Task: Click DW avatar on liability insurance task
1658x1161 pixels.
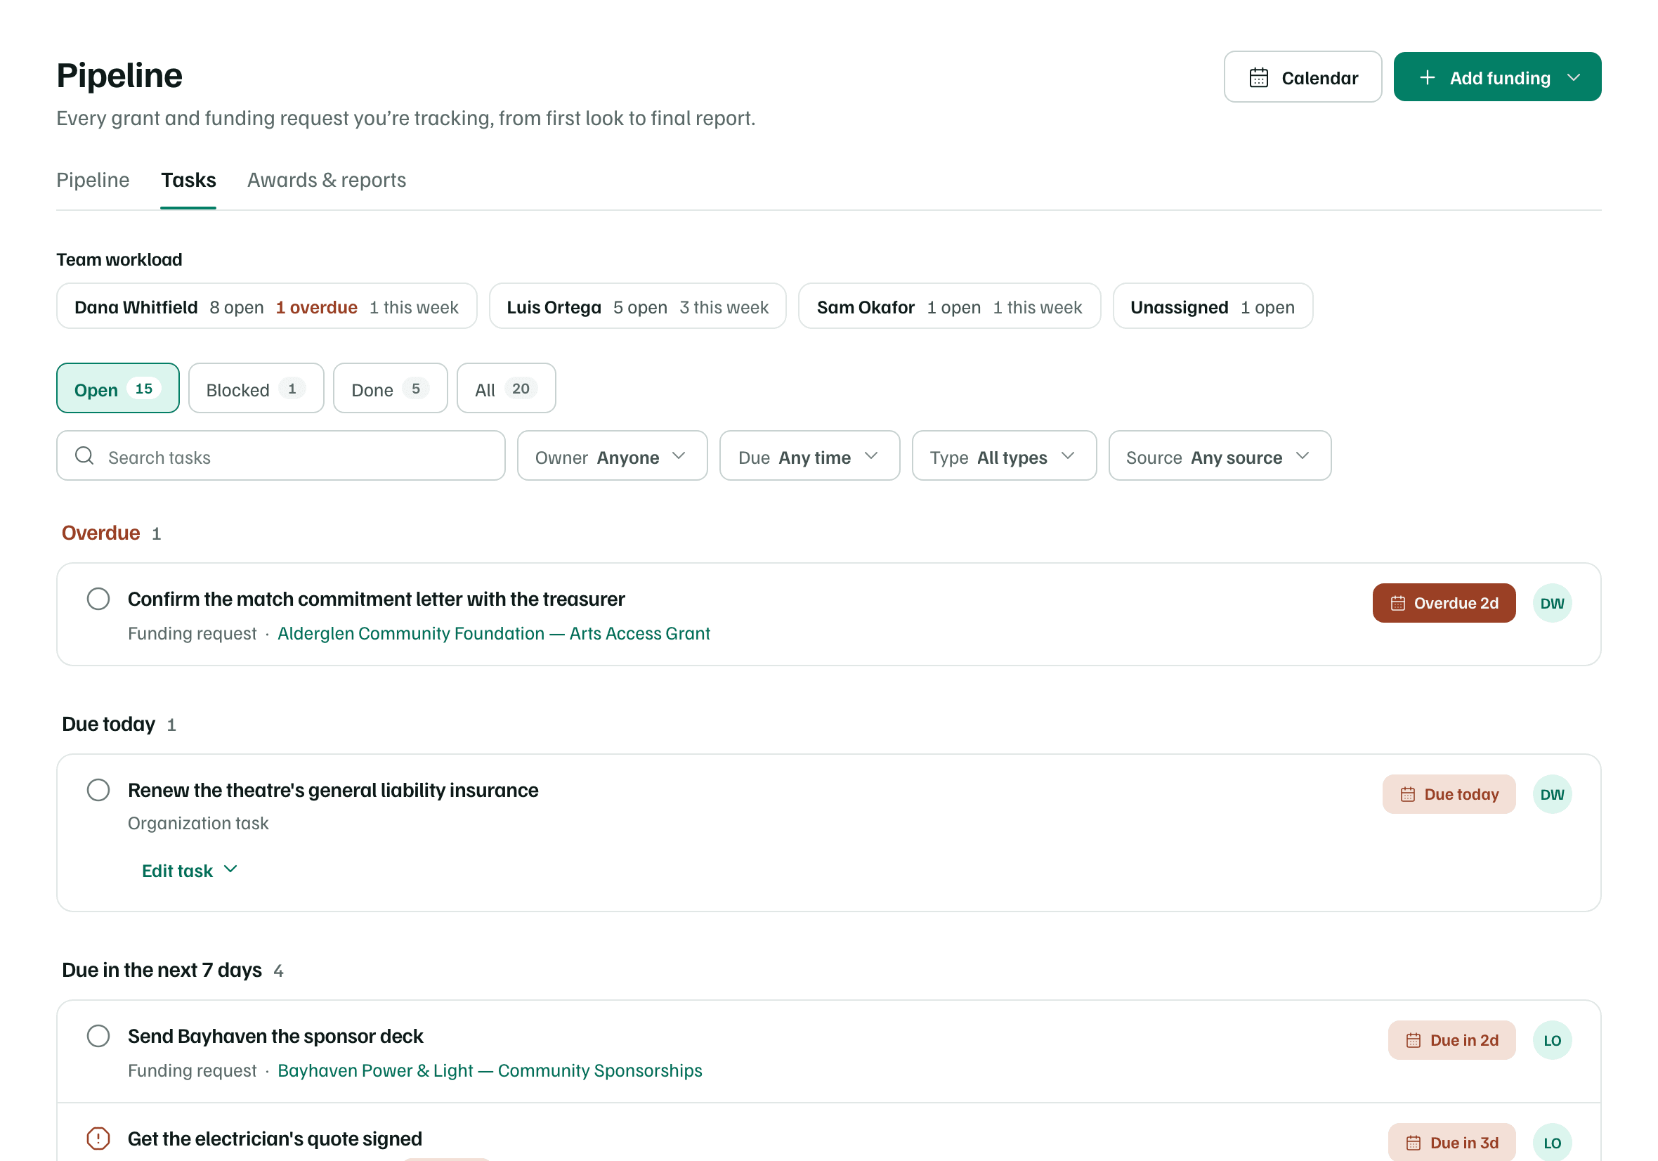Action: click(1552, 794)
